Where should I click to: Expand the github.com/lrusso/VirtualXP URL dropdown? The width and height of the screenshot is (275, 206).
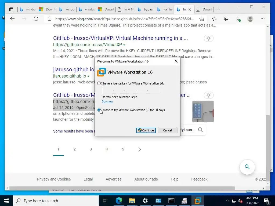tap(124, 45)
